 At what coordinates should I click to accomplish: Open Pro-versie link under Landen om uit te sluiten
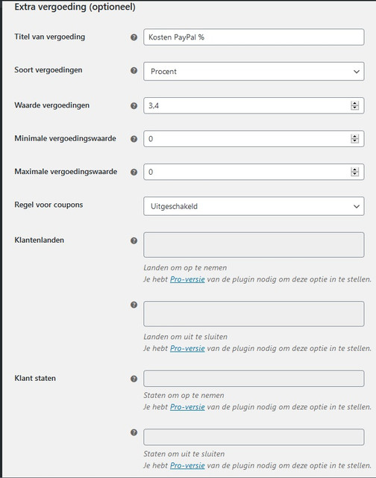pos(187,348)
